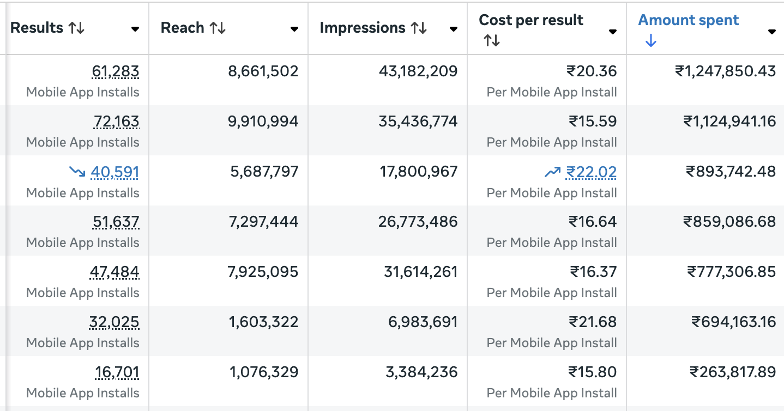Viewport: 784px width, 411px height.
Task: Click results value 32,025
Action: click(x=114, y=322)
